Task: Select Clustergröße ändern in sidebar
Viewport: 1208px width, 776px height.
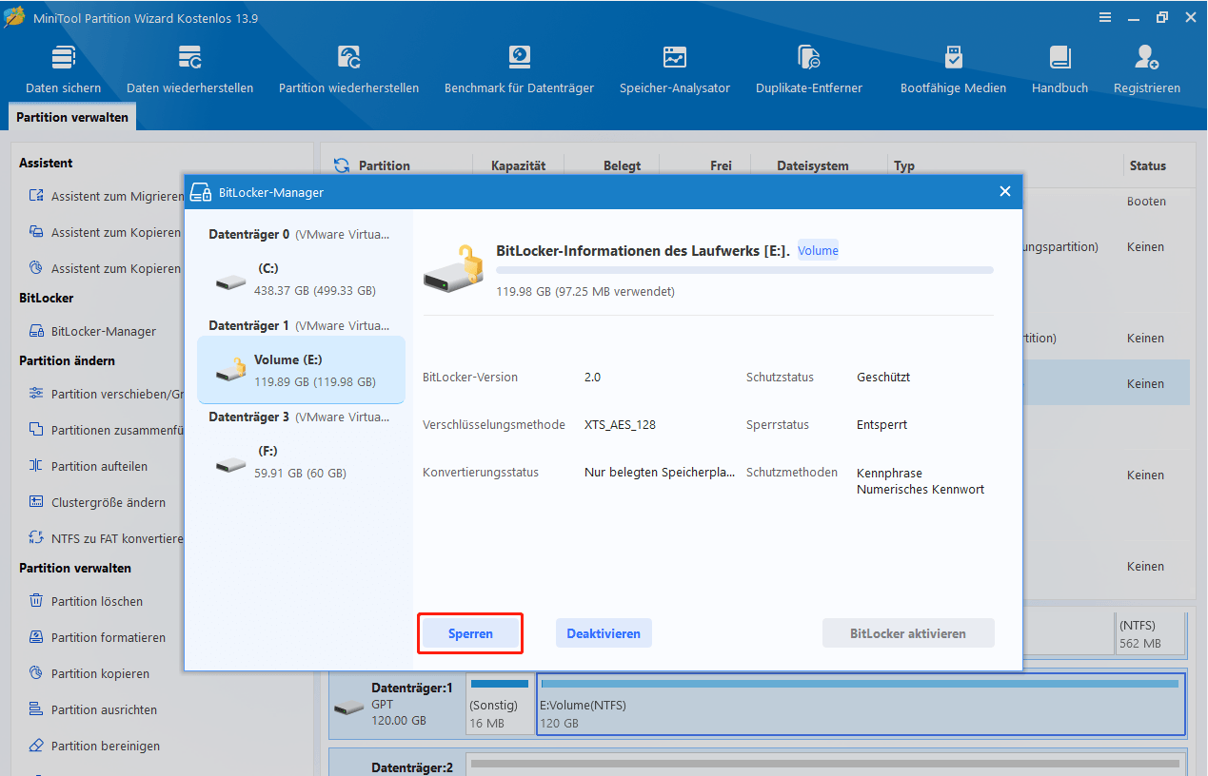Action: pos(97,502)
